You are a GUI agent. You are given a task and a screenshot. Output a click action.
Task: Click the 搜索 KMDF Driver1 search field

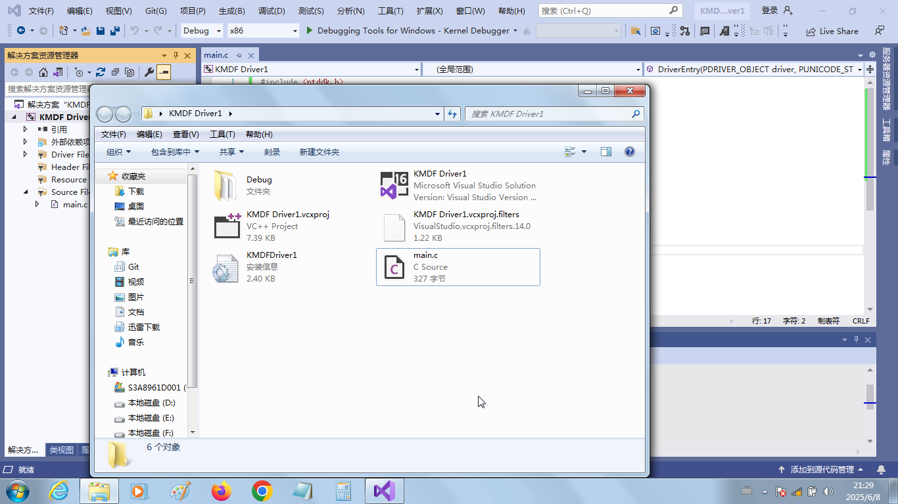click(549, 114)
